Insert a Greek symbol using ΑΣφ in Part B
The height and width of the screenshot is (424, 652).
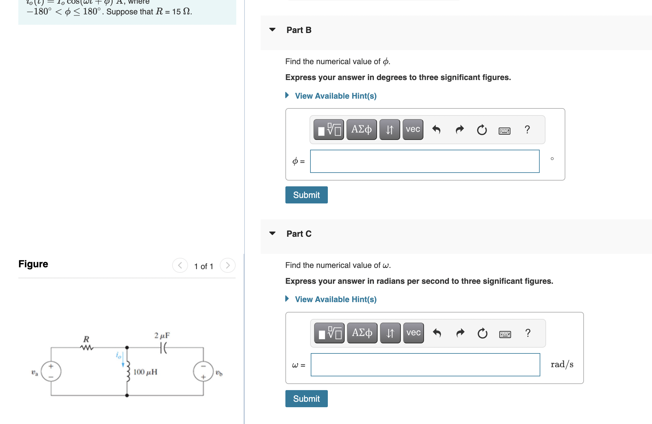361,129
